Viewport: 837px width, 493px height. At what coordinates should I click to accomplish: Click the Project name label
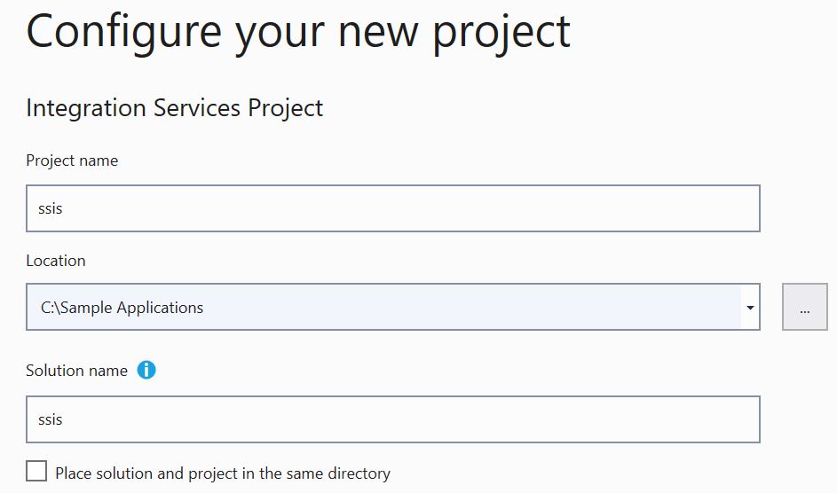pyautogui.click(x=72, y=160)
